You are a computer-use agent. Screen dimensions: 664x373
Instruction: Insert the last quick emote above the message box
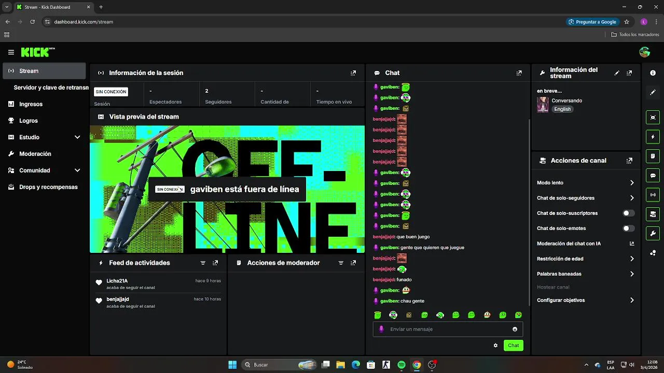tap(518, 315)
